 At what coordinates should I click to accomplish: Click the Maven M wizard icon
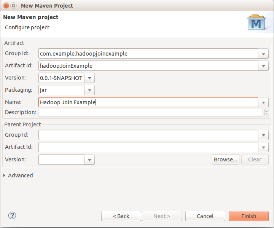click(256, 22)
